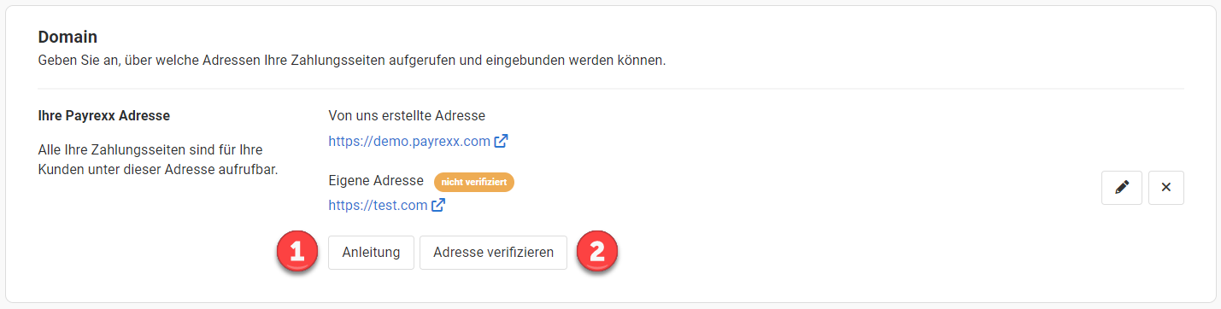Click the 'Geben Sie an' description sentence
1221x309 pixels.
click(x=352, y=61)
